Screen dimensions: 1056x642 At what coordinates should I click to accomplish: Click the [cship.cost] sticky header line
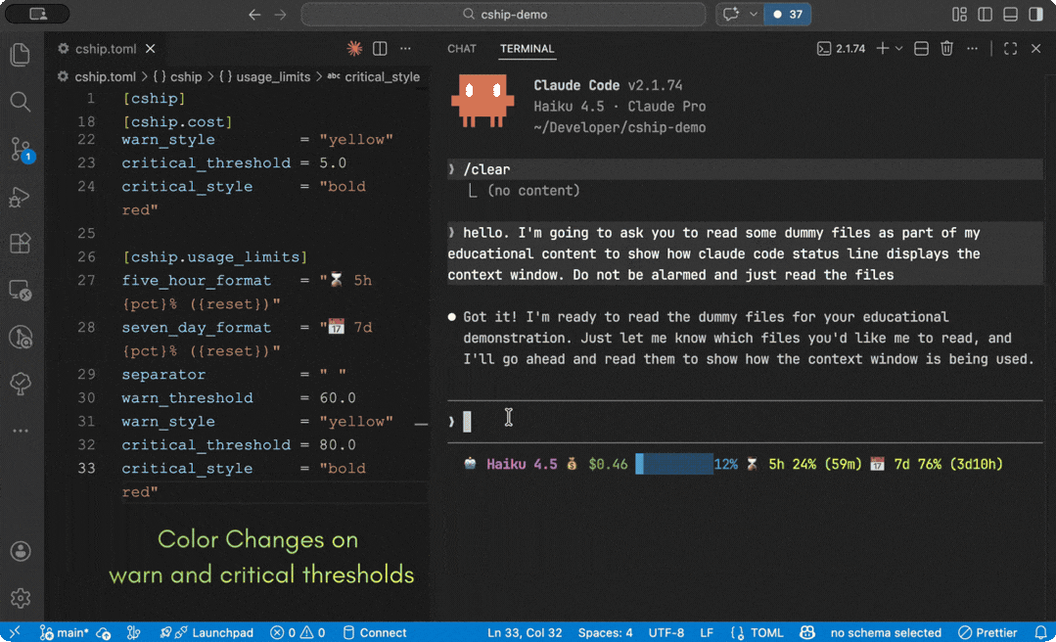177,122
